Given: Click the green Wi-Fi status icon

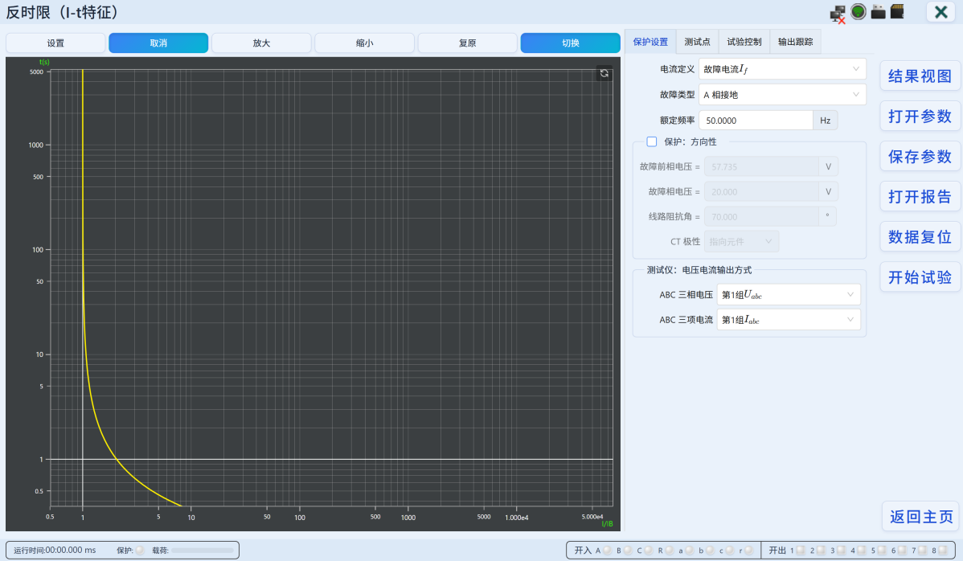Looking at the screenshot, I should [858, 12].
